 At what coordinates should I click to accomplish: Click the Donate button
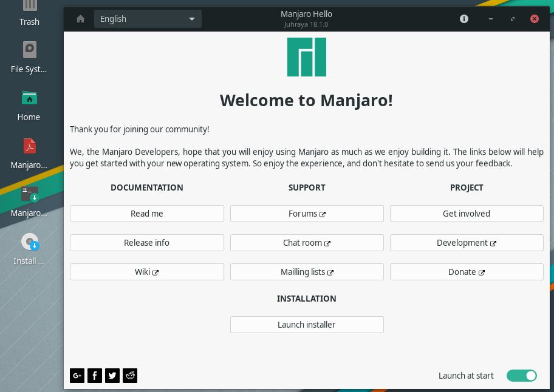[467, 272]
